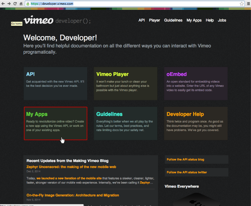This screenshot has height=206, width=251.
Task: Click the 'Dec 2, 2014' date
Action: pos(33,171)
